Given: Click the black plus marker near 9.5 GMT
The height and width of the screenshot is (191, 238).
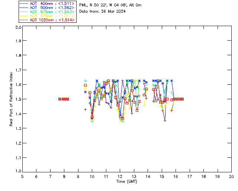Looking at the screenshot, I should (85, 109).
